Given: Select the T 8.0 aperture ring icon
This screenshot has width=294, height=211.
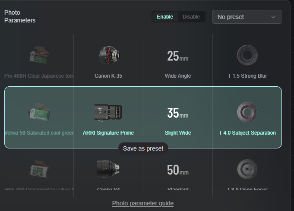Looking at the screenshot, I should 247,169.
